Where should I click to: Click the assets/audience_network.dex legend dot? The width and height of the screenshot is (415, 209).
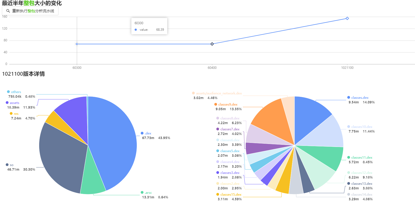point(193,93)
